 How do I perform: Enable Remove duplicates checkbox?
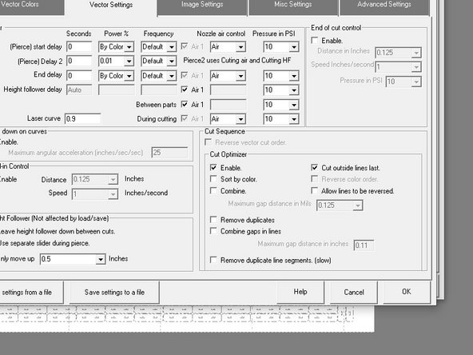tap(213, 219)
